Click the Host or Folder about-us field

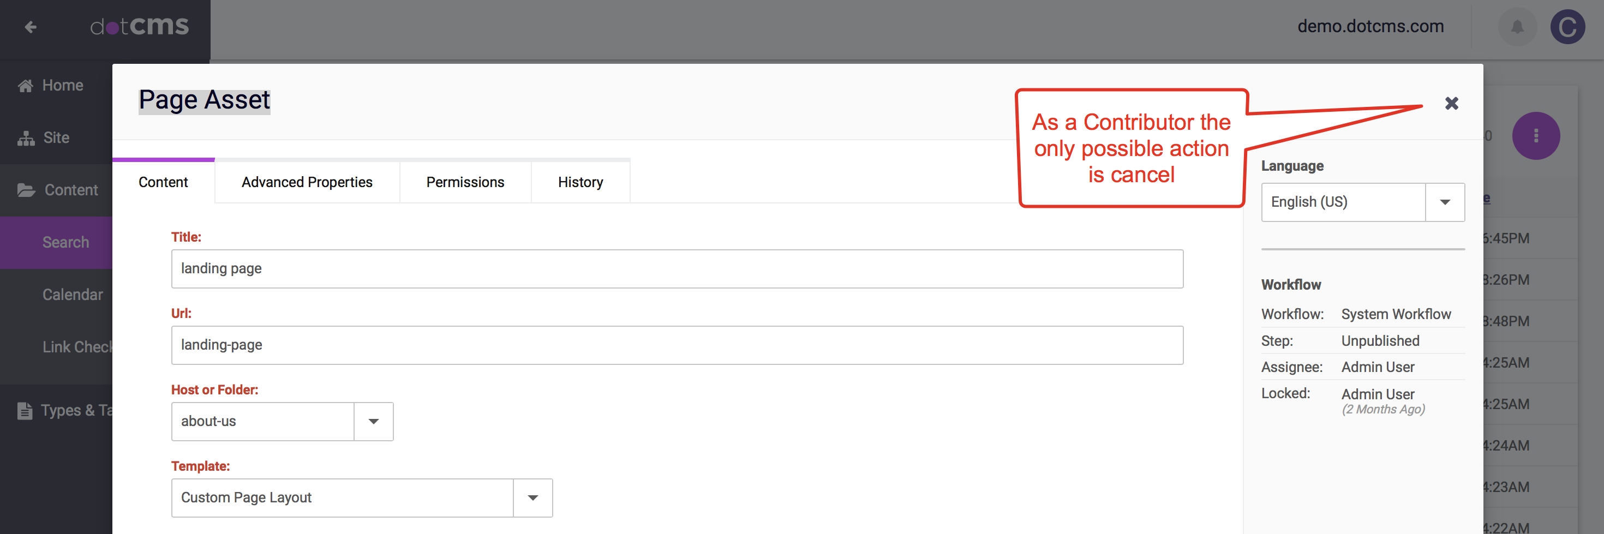(263, 421)
